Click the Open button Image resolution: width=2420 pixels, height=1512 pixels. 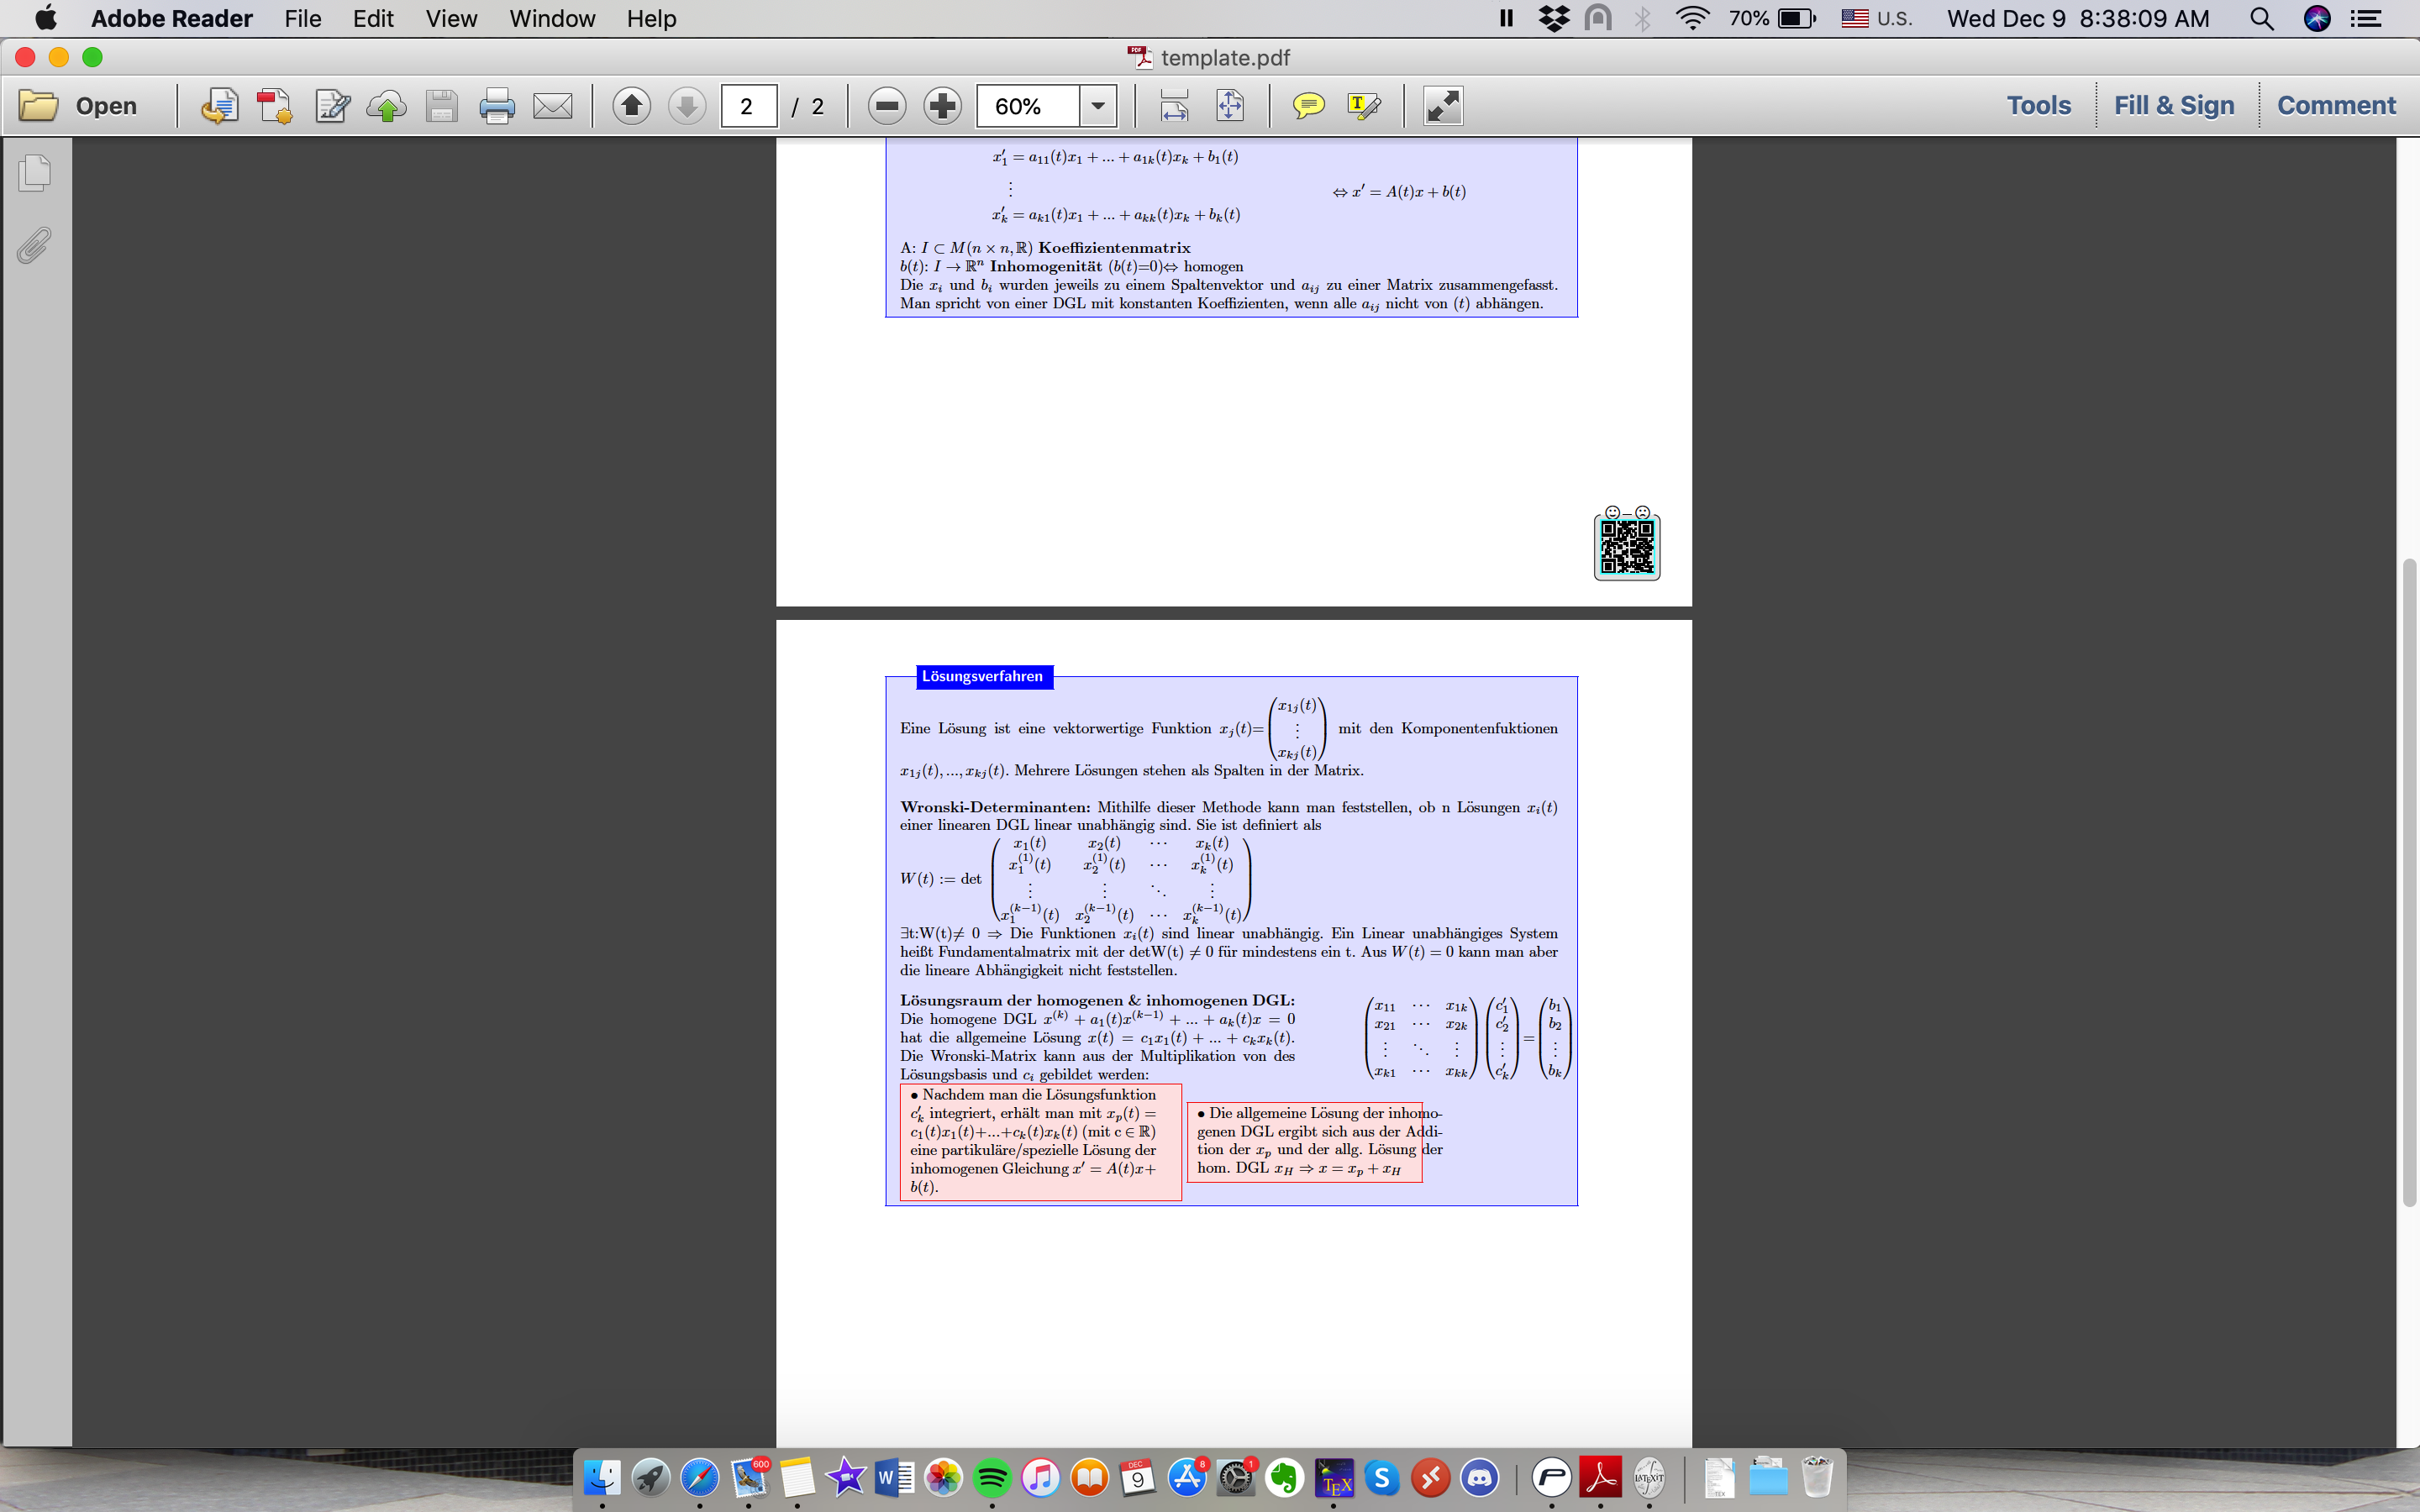point(78,106)
